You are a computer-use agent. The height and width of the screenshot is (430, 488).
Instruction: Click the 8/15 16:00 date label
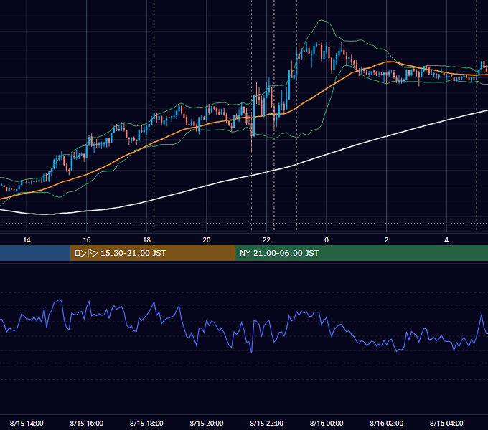(x=87, y=423)
